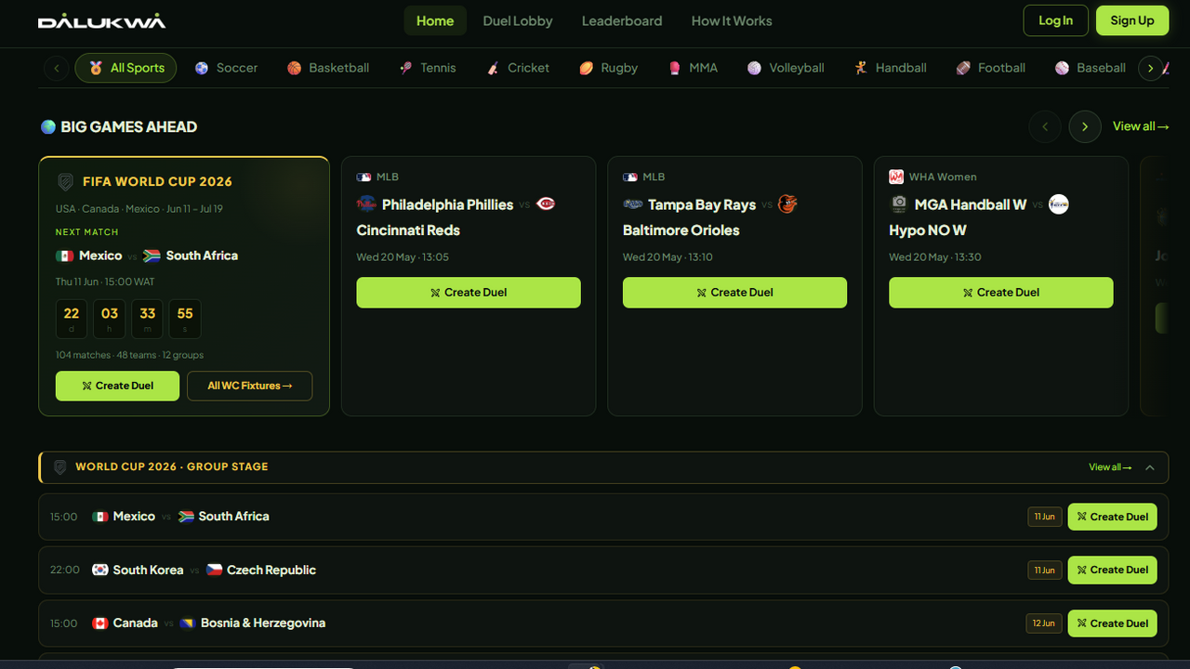1190x669 pixels.
Task: Create a duel for Canada vs Bosnia & Herzegovina
Action: (1112, 623)
